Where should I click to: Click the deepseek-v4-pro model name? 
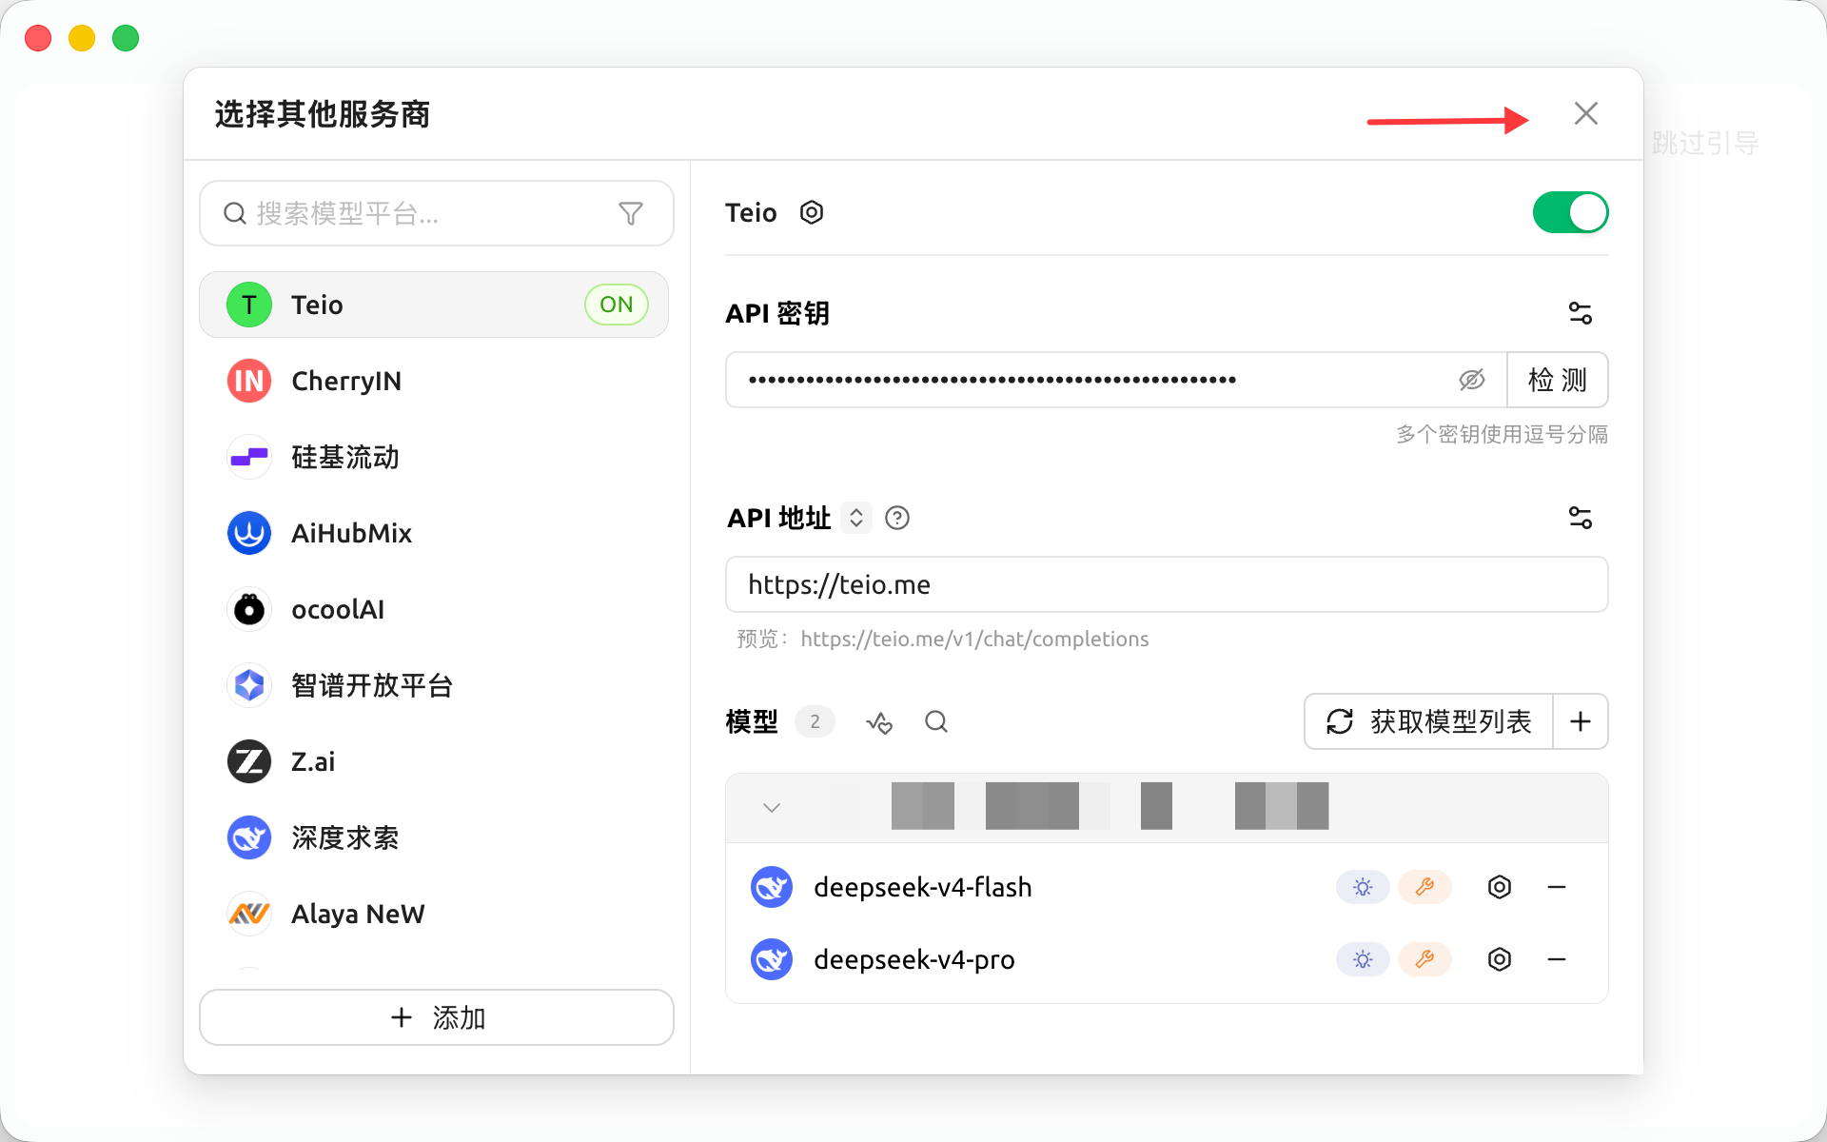(914, 959)
